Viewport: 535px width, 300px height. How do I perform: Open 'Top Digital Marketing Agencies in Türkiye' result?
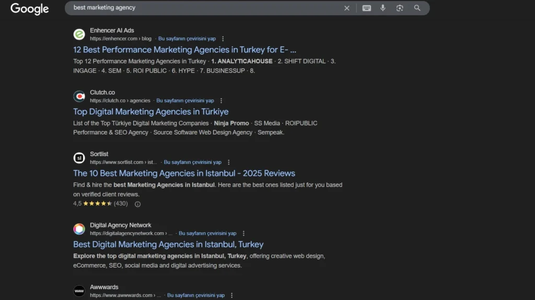(151, 112)
